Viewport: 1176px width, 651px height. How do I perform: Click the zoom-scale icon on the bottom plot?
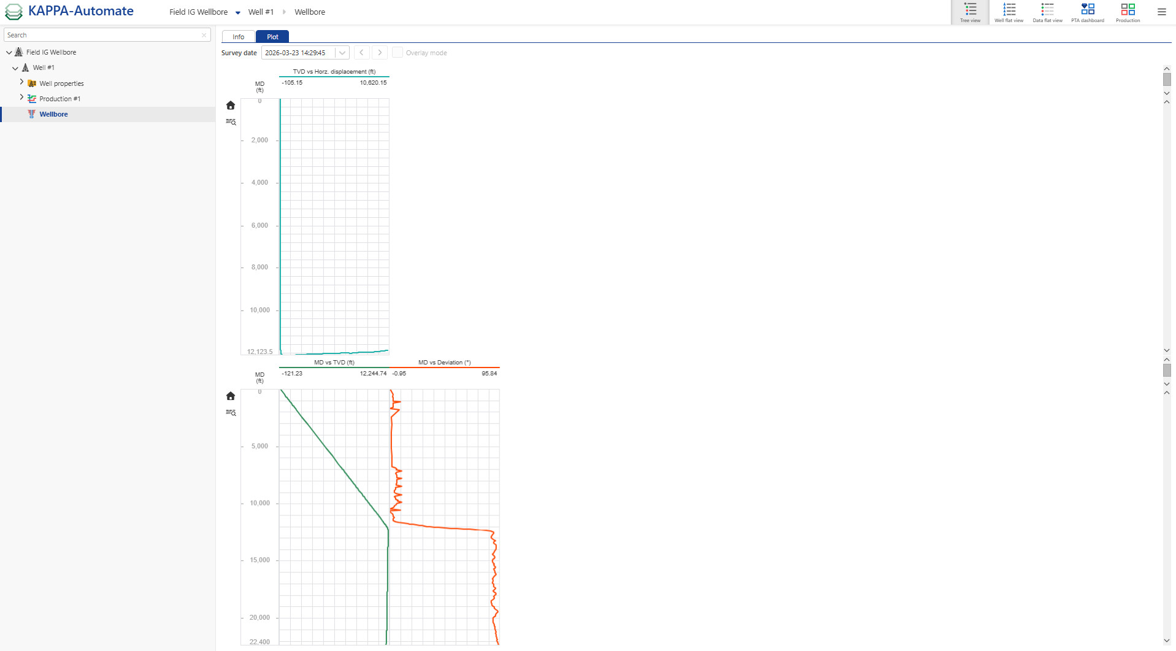tap(231, 412)
